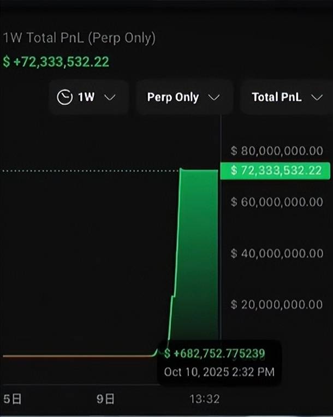Click the $60,000,000.00 axis label
Viewport: 333px width, 417px height.
point(277,202)
